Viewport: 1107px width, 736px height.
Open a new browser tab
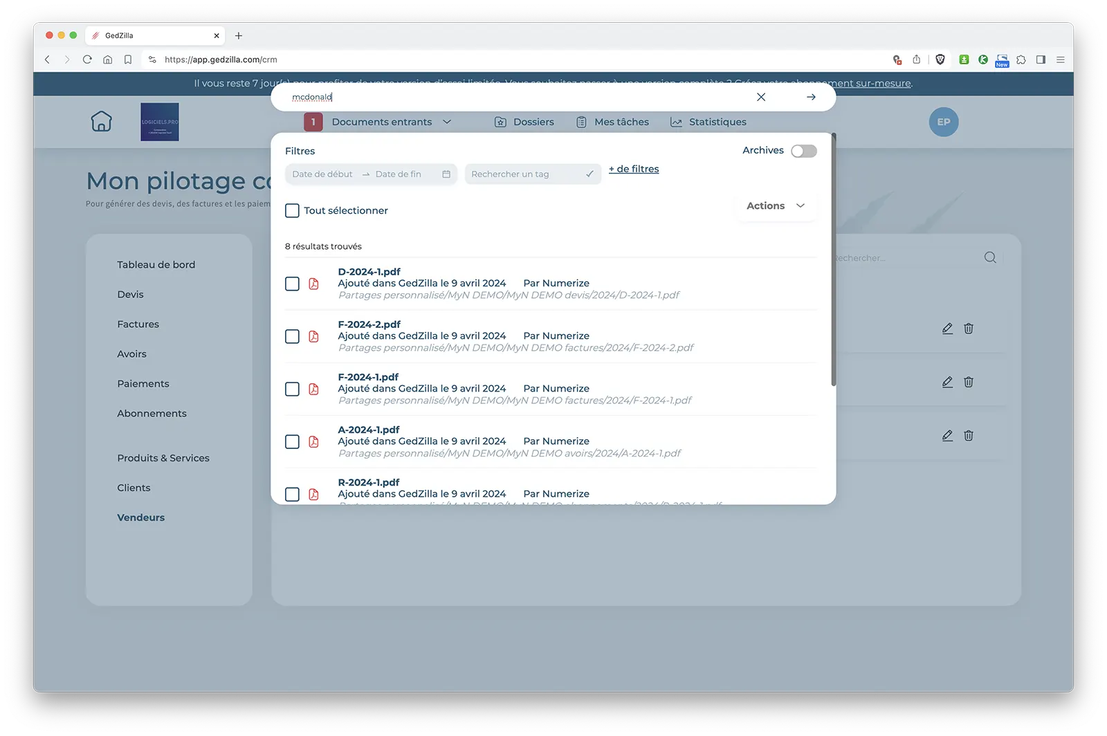pyautogui.click(x=239, y=35)
